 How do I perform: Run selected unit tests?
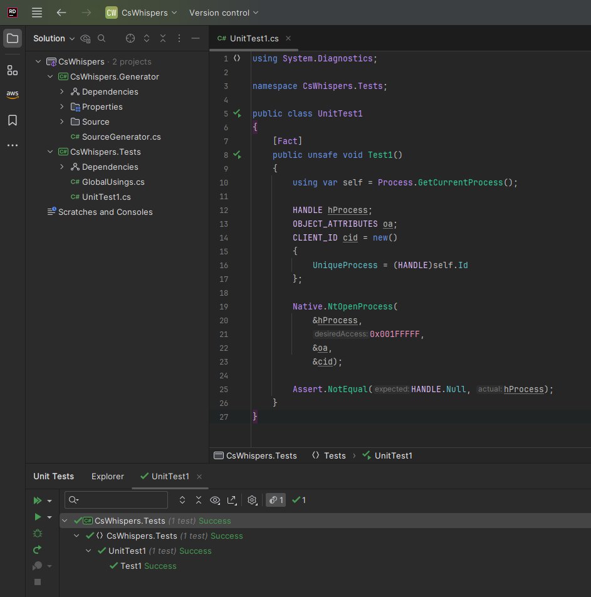(x=38, y=517)
